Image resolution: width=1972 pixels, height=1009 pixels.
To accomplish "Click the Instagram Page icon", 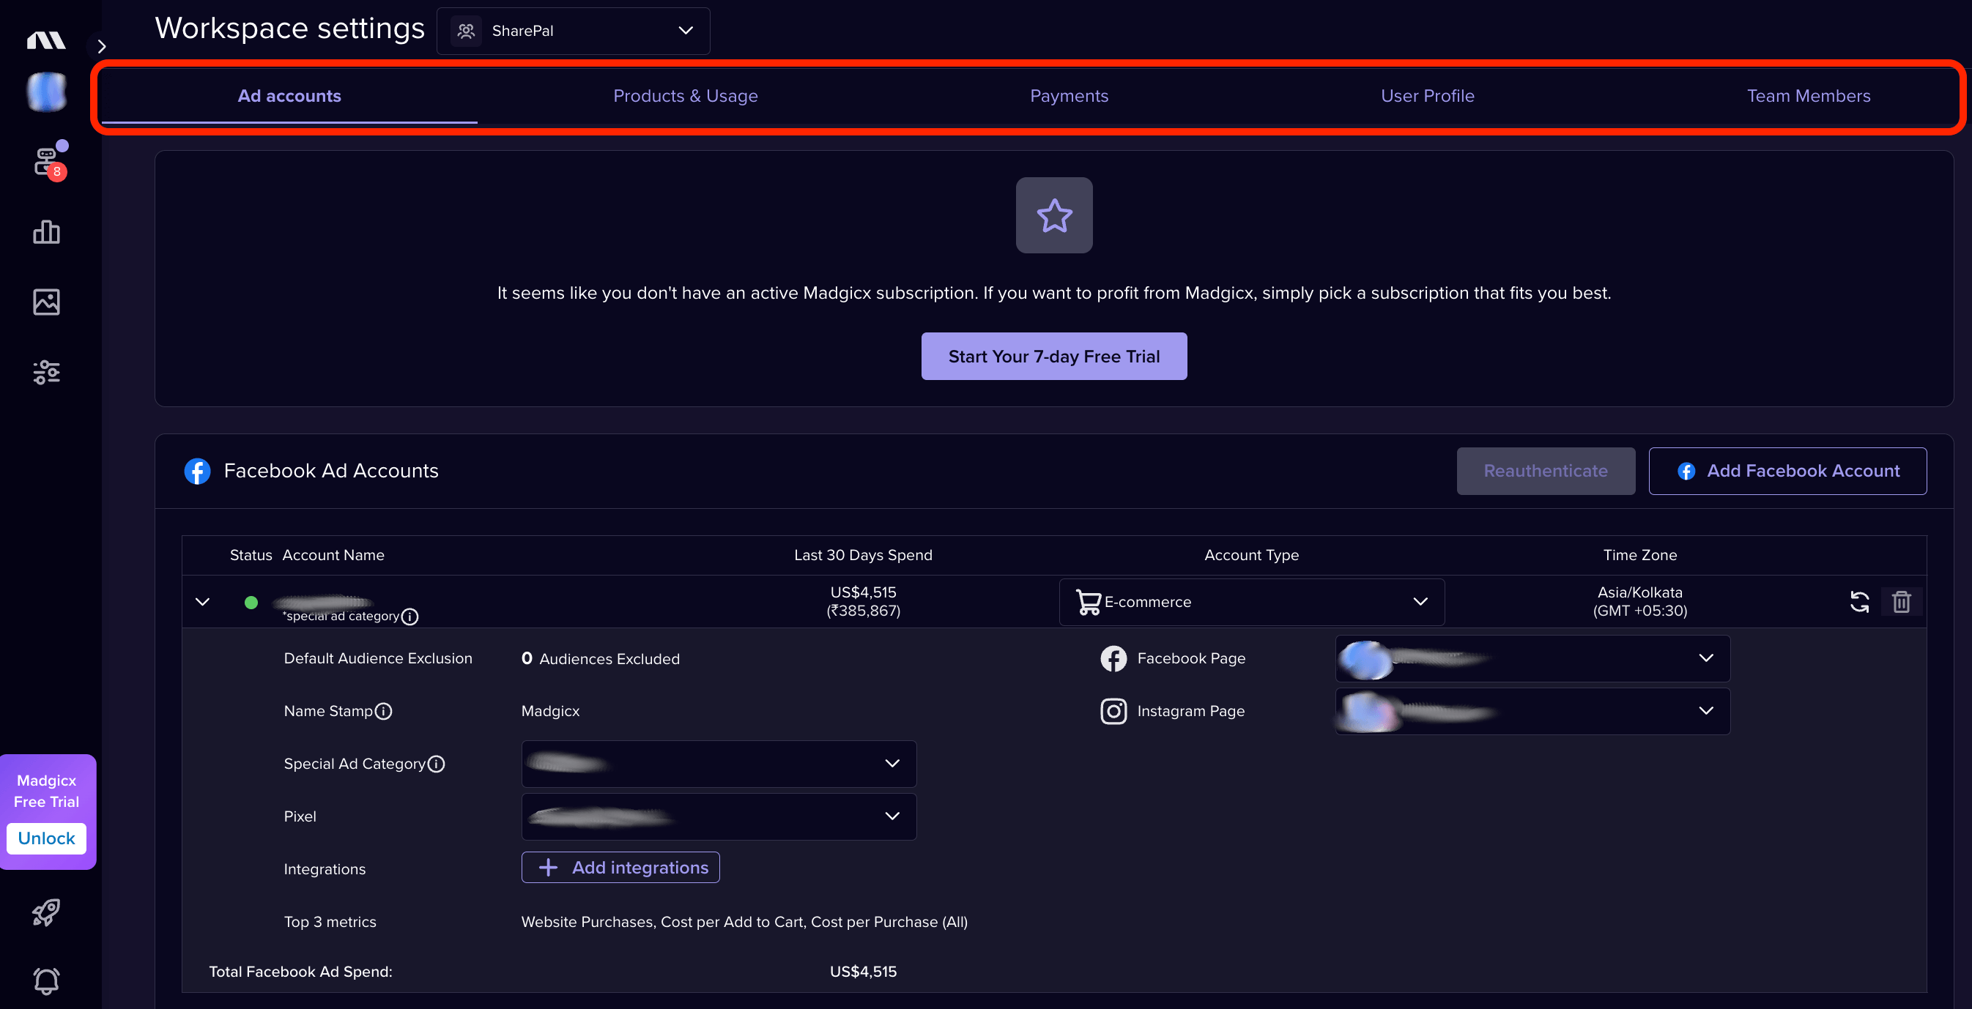I will tap(1113, 712).
